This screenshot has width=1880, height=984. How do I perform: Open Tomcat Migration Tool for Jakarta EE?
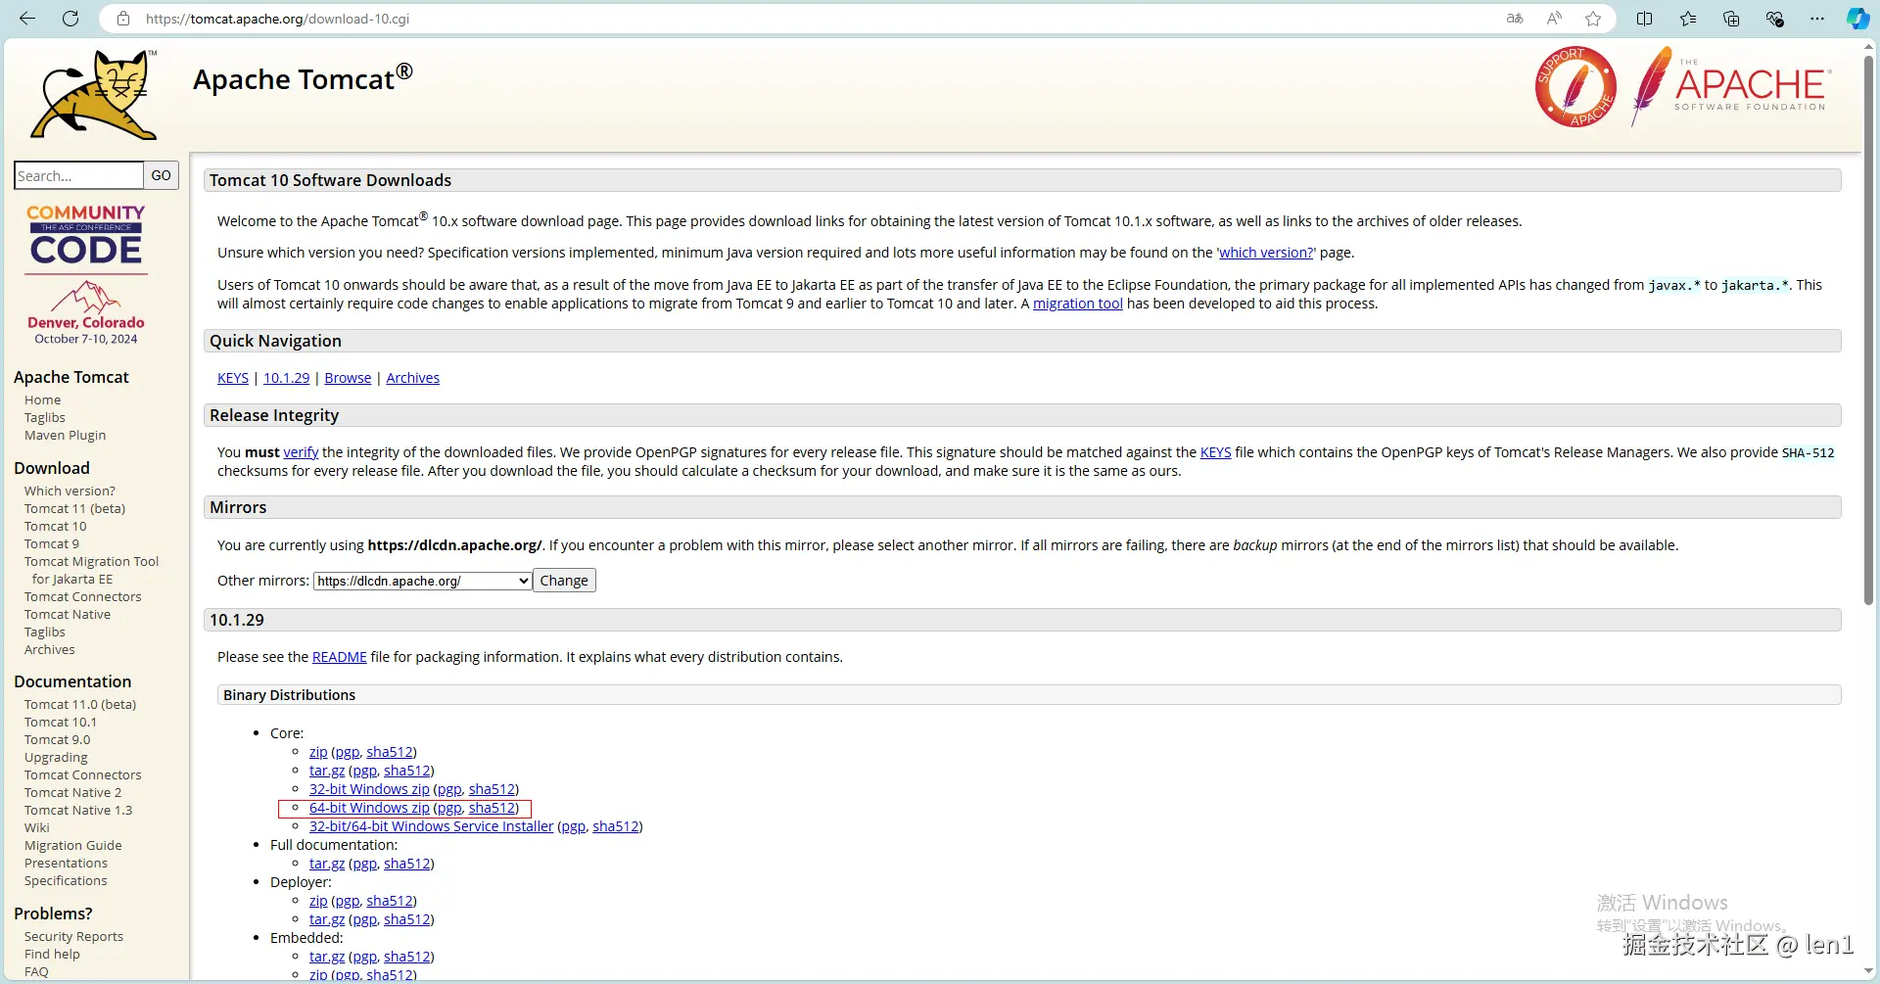click(x=91, y=571)
